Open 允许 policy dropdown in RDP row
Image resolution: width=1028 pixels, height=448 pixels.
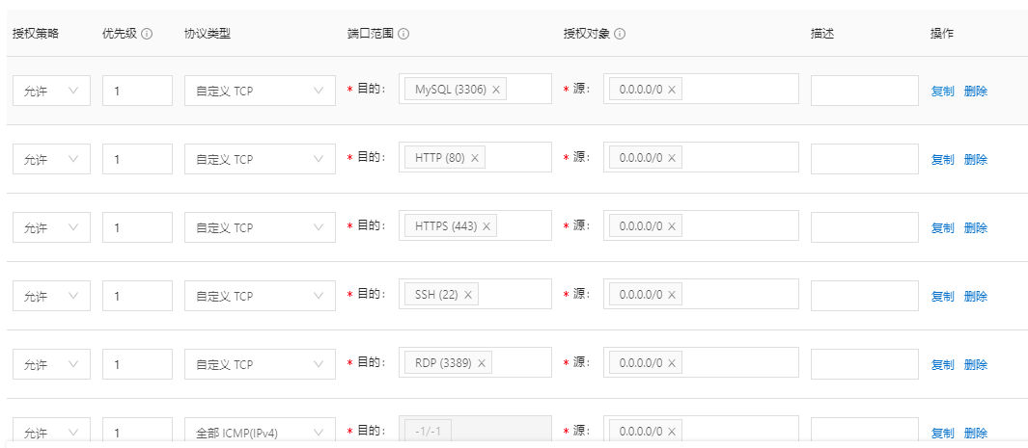(x=52, y=363)
